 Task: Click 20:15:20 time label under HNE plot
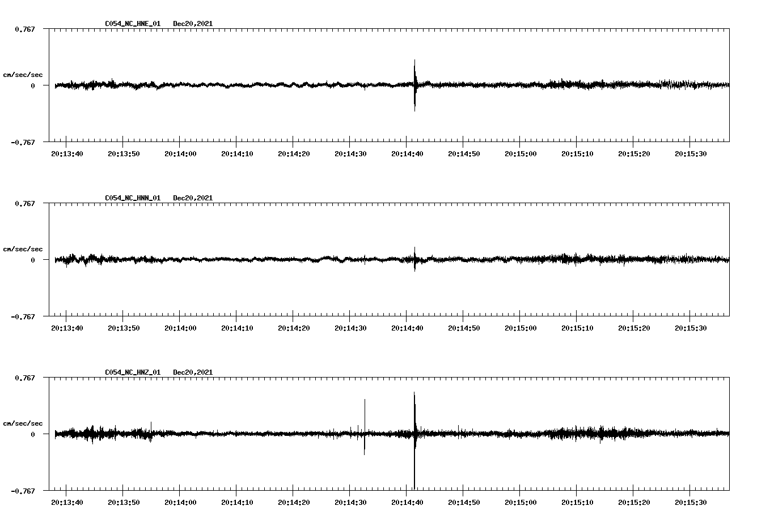tap(634, 153)
